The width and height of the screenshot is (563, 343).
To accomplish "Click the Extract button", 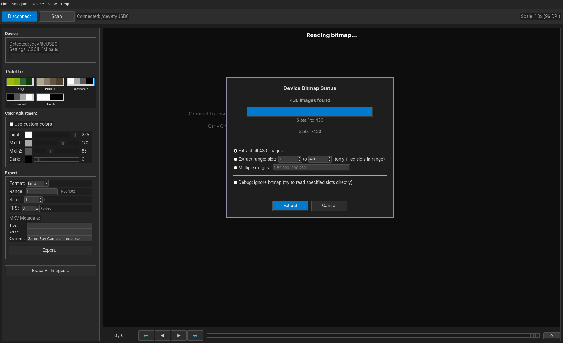I will click(290, 206).
